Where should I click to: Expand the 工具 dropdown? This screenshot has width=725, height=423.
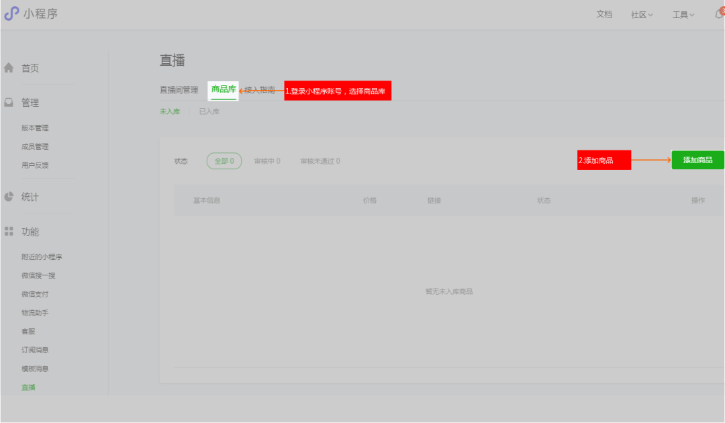coord(680,14)
